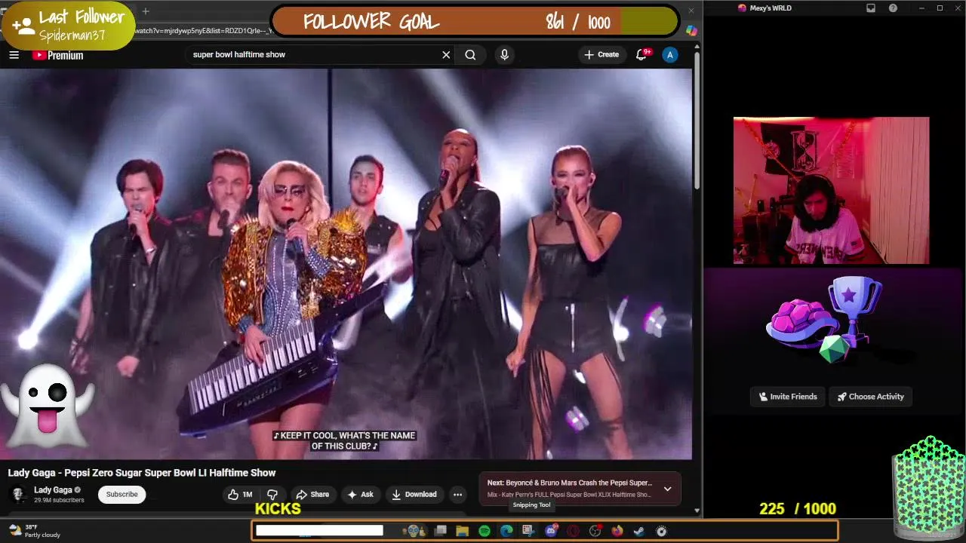Open inbox icon in Mexy's WRLD window
The width and height of the screenshot is (966, 543).
(x=871, y=8)
